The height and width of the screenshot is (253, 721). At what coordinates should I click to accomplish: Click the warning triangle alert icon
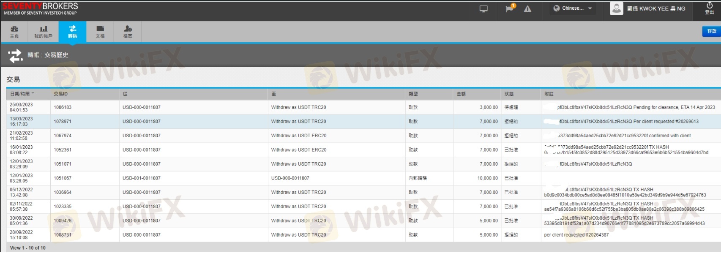527,9
